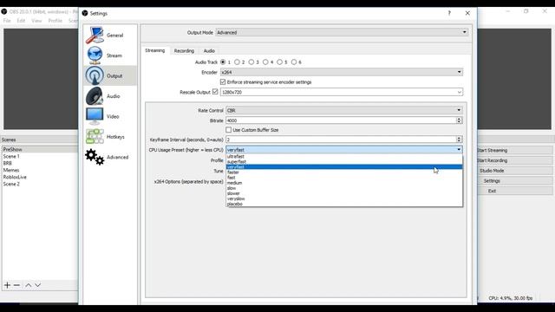Switch to the Streaming tab
Viewport: 555px width, 312px height.
pyautogui.click(x=155, y=50)
